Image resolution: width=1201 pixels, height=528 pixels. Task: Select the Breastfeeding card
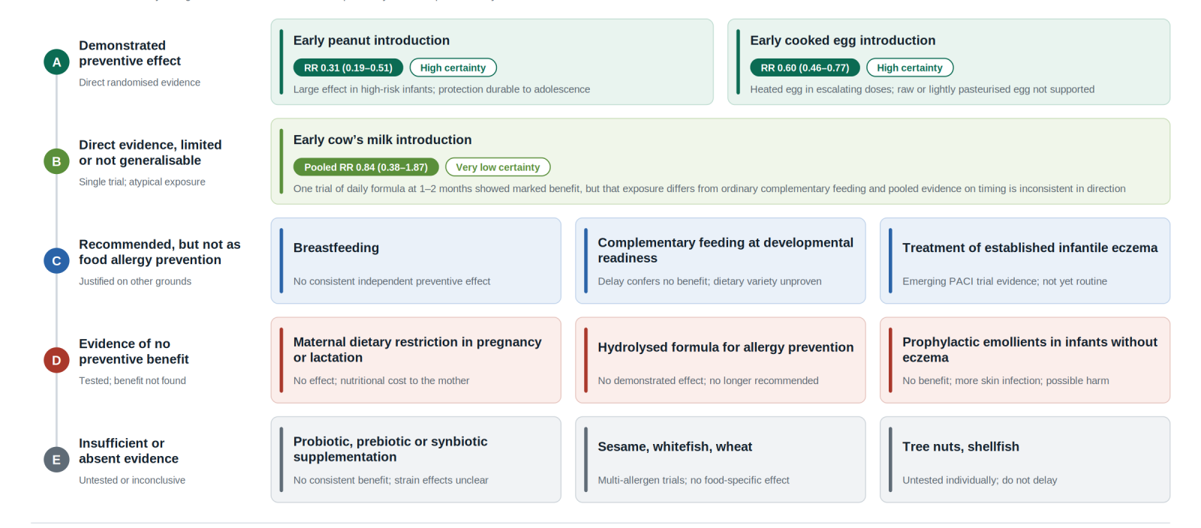coord(416,260)
